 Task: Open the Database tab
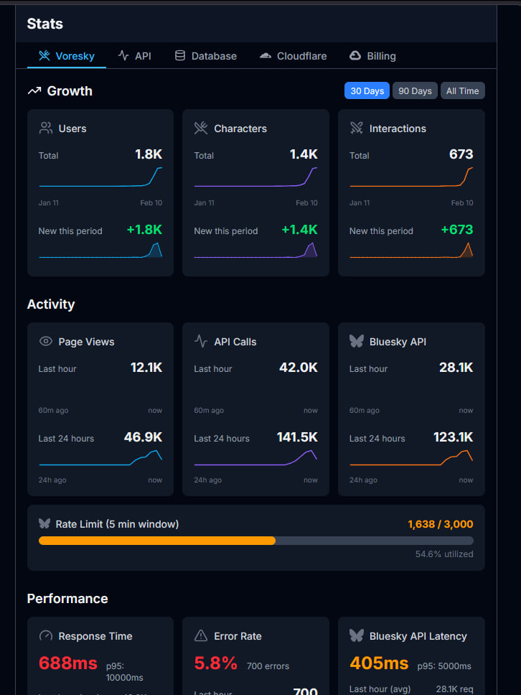pos(205,56)
